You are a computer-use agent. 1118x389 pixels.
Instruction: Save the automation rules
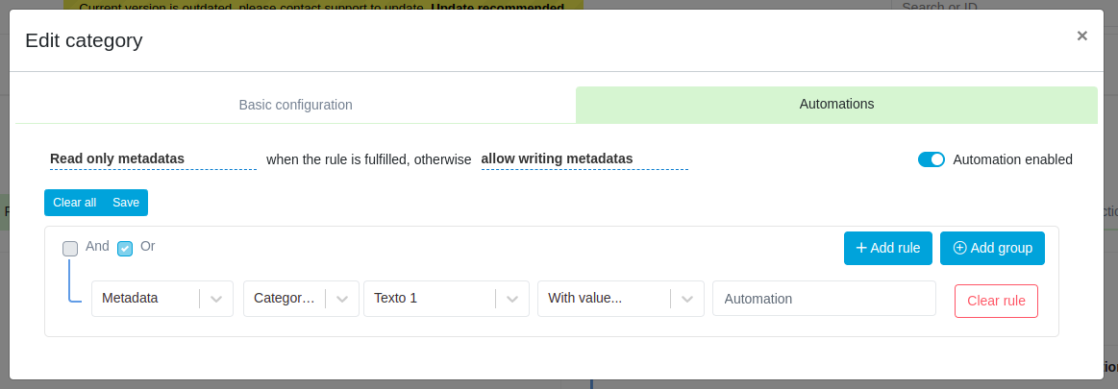[x=126, y=203]
